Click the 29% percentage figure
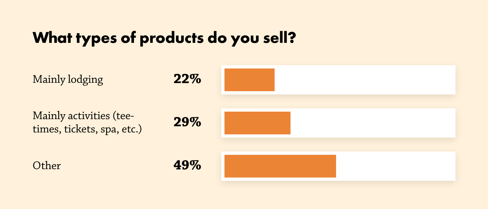488x209 pixels. (187, 123)
